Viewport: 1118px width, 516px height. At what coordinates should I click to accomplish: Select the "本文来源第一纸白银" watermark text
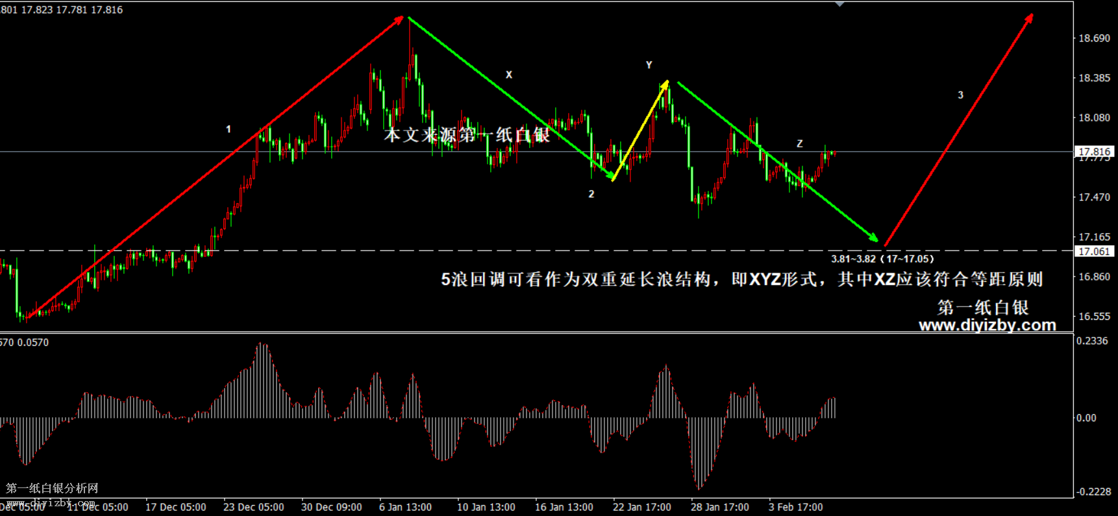467,135
